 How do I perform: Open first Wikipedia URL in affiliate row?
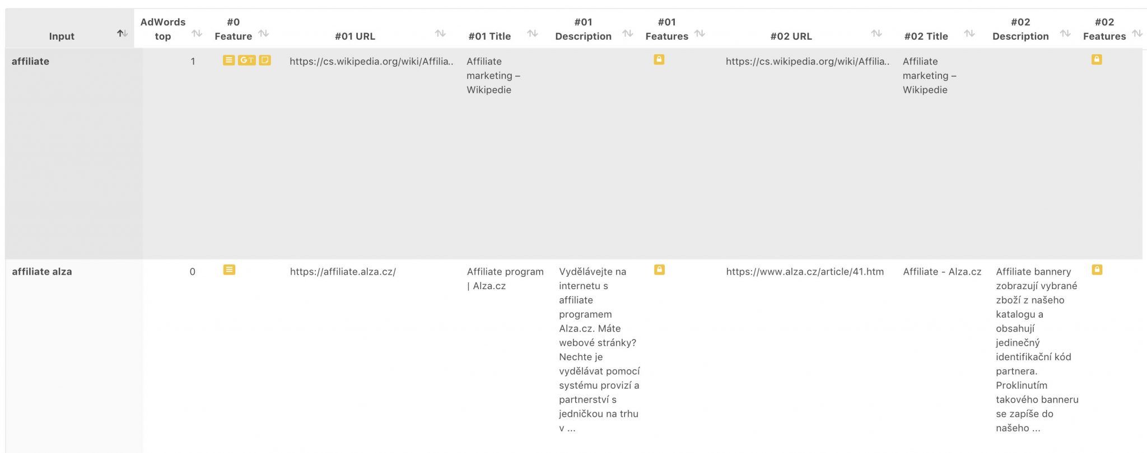(x=371, y=62)
